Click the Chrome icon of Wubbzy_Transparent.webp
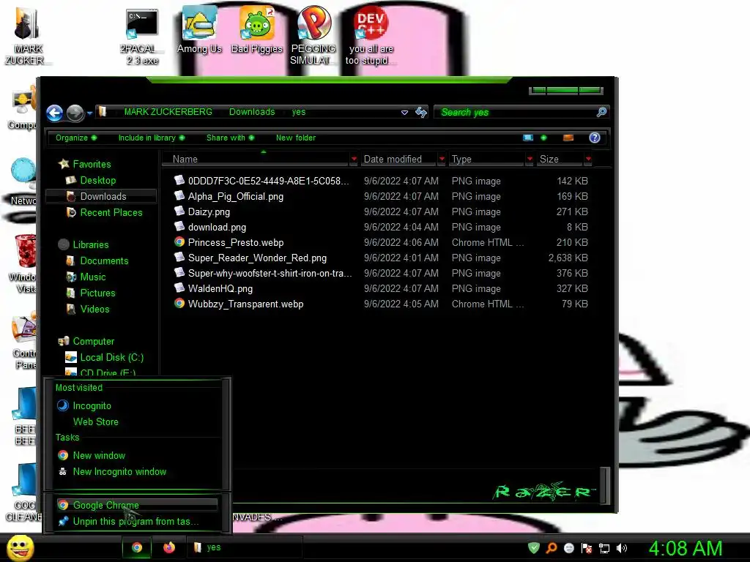The image size is (750, 562). [179, 303]
